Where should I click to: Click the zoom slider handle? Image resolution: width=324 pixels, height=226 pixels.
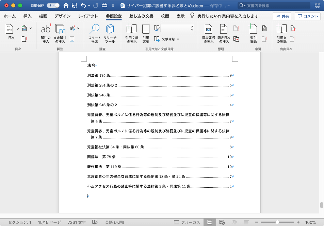[x=277, y=222]
